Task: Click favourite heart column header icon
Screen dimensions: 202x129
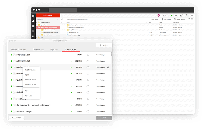Action: point(62,22)
